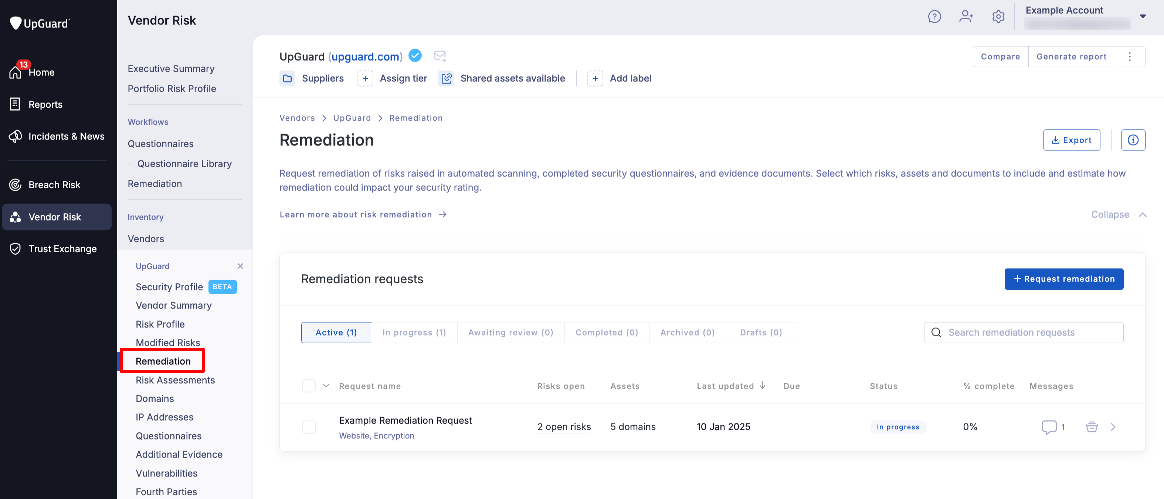Open the settings gear icon
1164x499 pixels.
[998, 17]
